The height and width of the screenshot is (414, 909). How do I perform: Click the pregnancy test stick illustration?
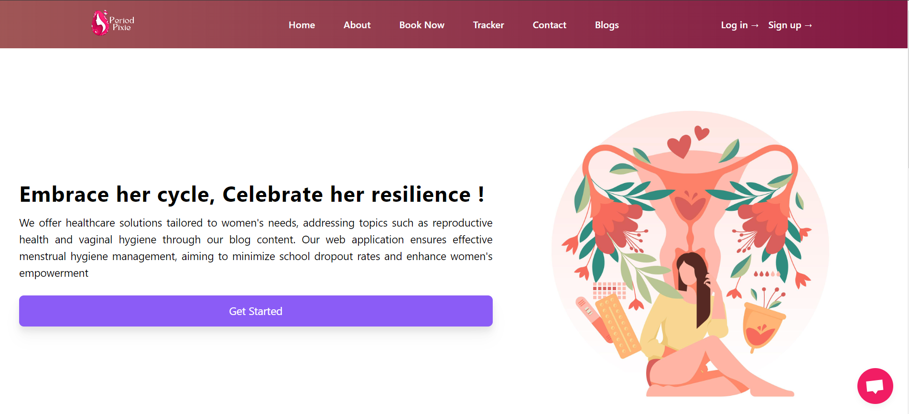[591, 316]
